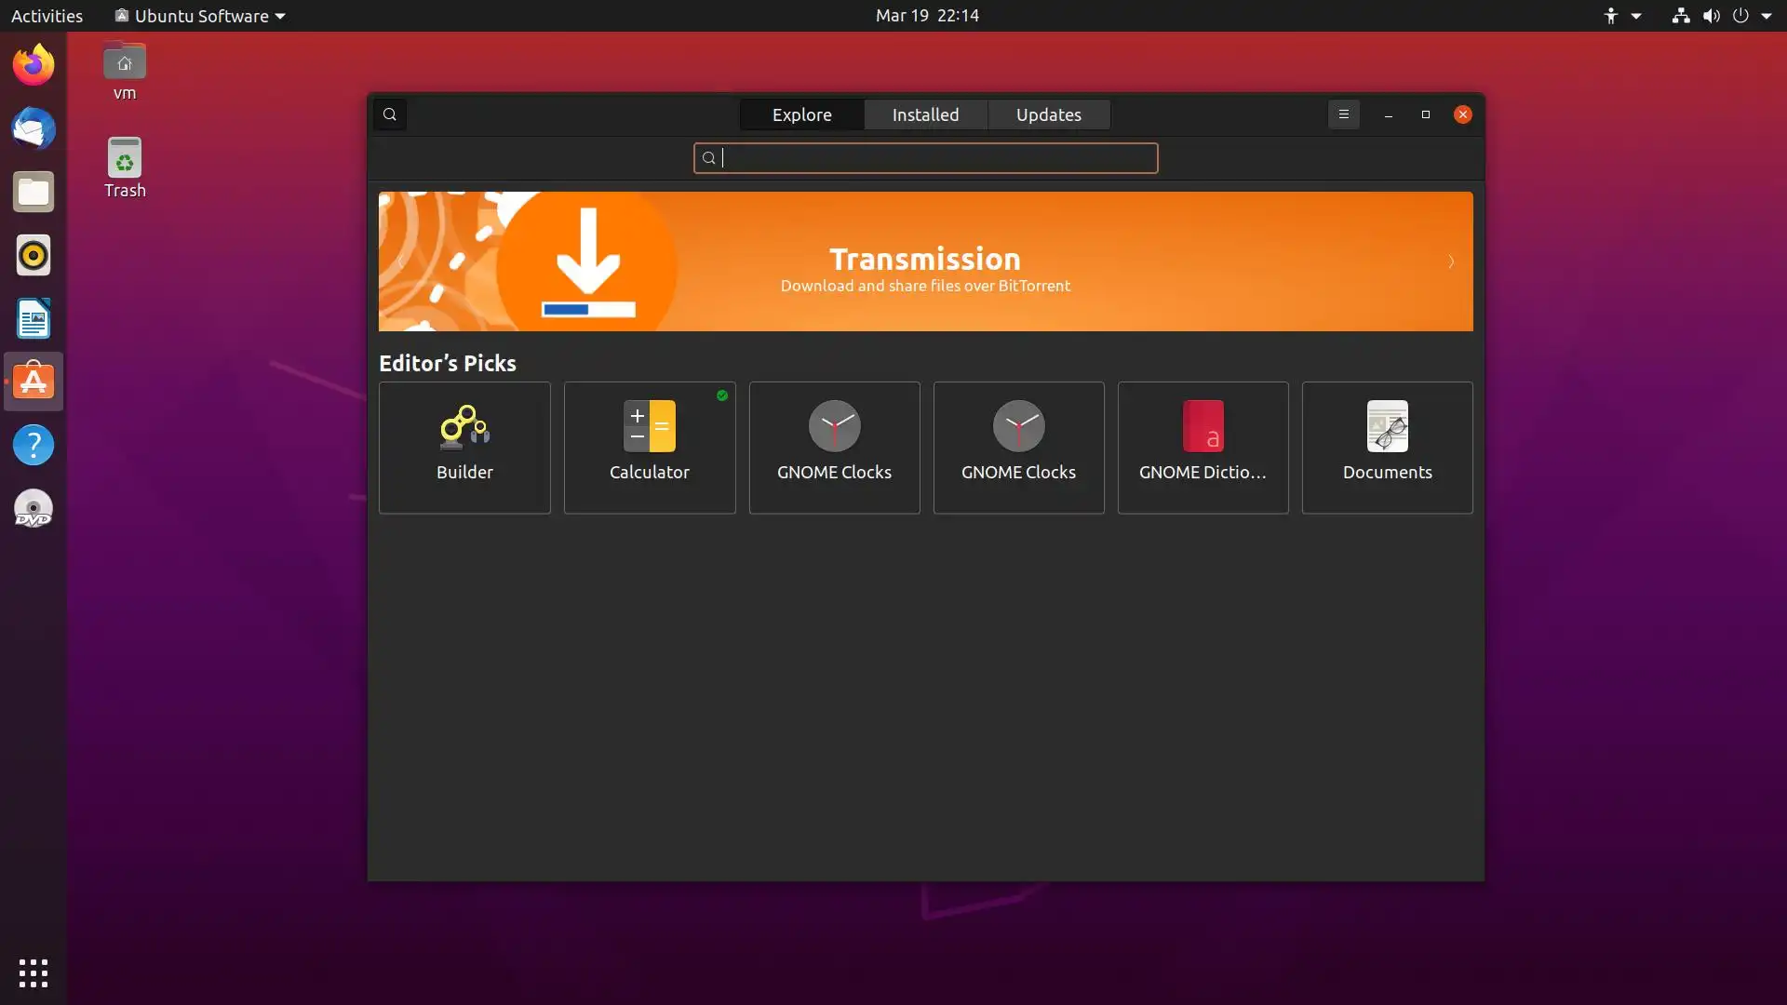Switch to the Updates tab
The image size is (1787, 1005).
(1048, 114)
